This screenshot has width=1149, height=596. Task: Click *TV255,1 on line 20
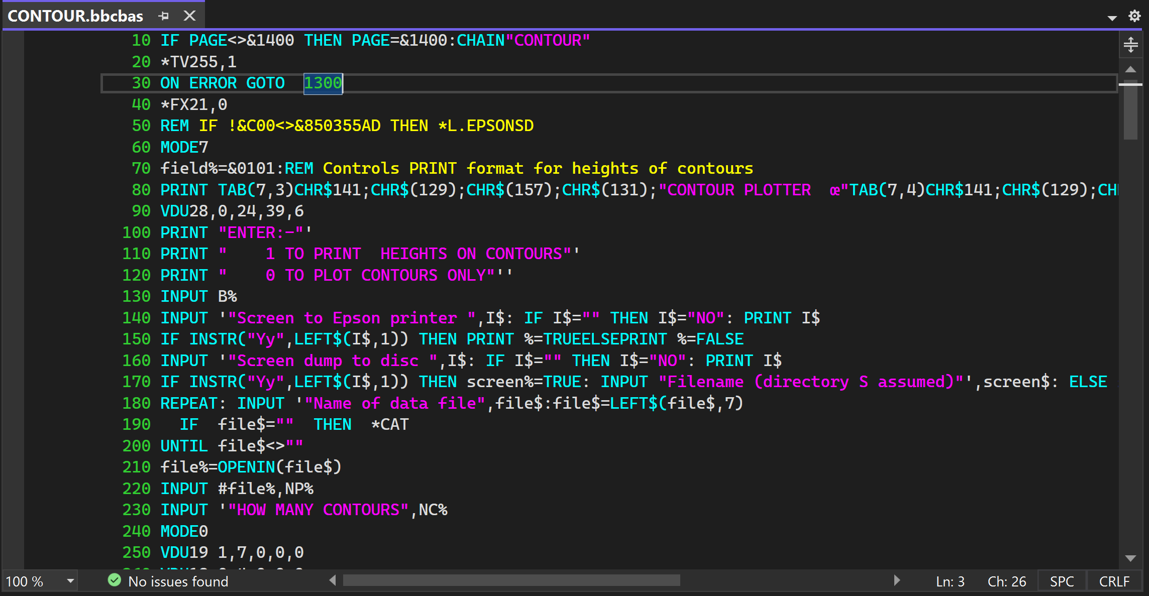pyautogui.click(x=198, y=62)
